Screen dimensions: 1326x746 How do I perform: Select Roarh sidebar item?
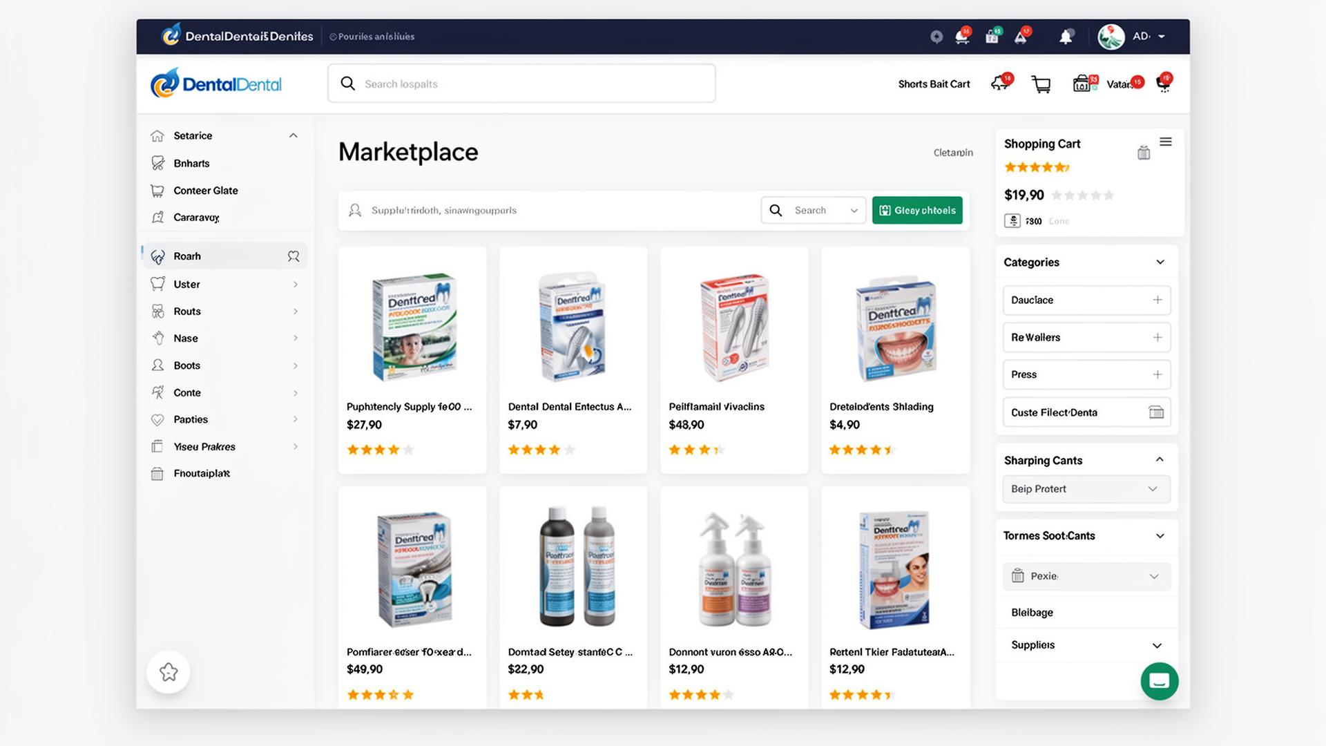tap(224, 256)
